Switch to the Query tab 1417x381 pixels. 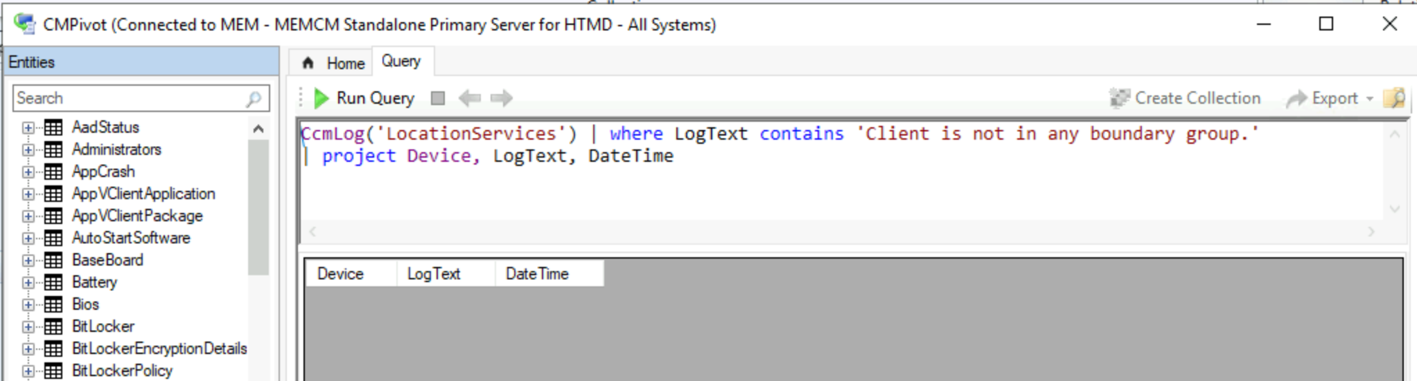(x=401, y=61)
